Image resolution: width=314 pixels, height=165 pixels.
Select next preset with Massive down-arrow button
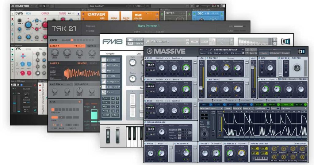[x=247, y=53]
